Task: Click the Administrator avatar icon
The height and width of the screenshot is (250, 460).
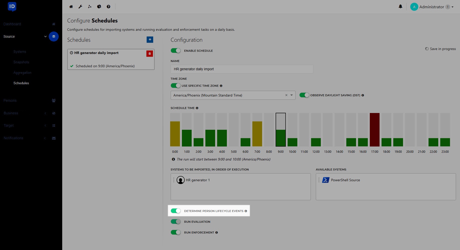Action: 414,7
